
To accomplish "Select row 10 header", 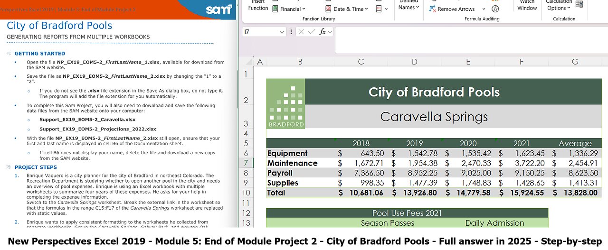I will pyautogui.click(x=246, y=193).
